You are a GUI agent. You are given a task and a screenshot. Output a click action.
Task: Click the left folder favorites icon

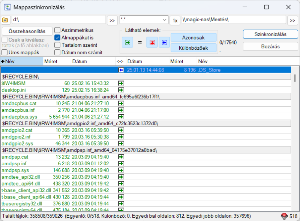[5, 20]
